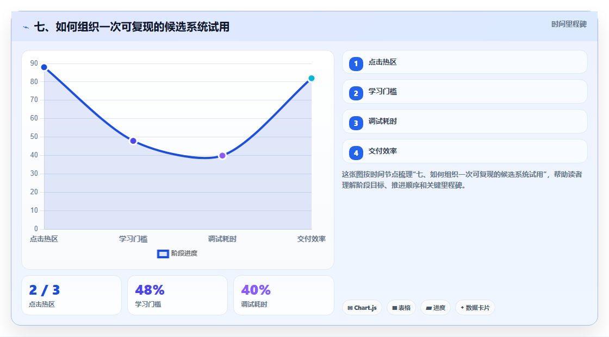Toggle the 阶段进度 legend color box
Viewport: 609px width, 337px height.
163,254
